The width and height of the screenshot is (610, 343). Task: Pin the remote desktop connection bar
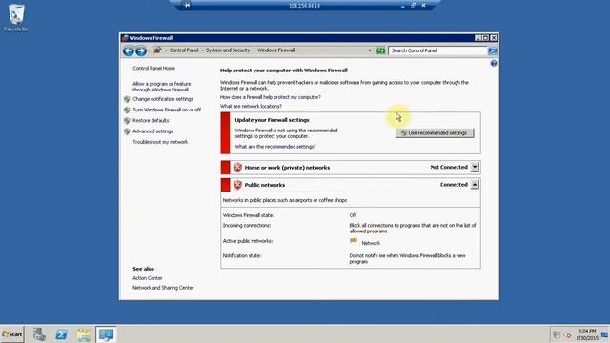[187, 5]
